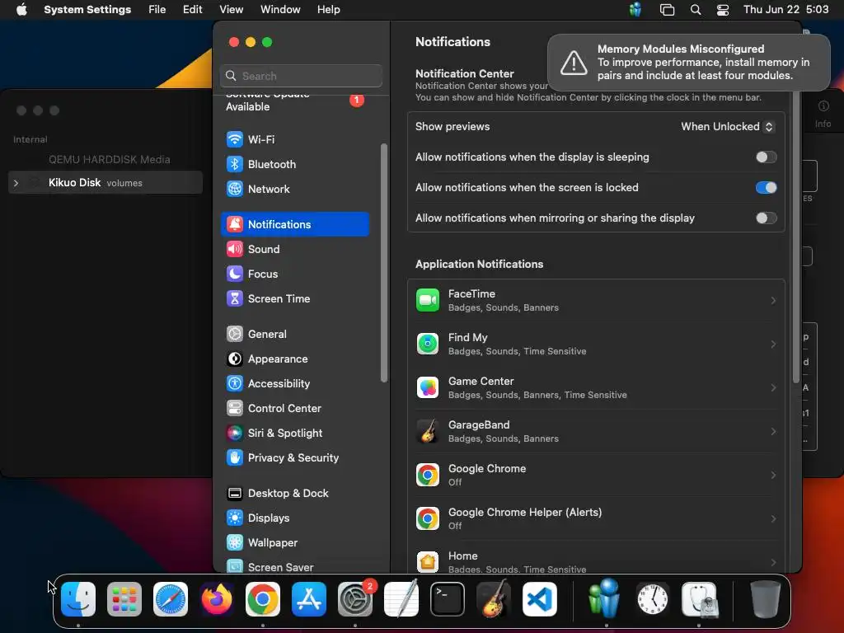Screen dimensions: 844x633
Task: Open Wi-Fi settings in sidebar
Action: coord(294,139)
